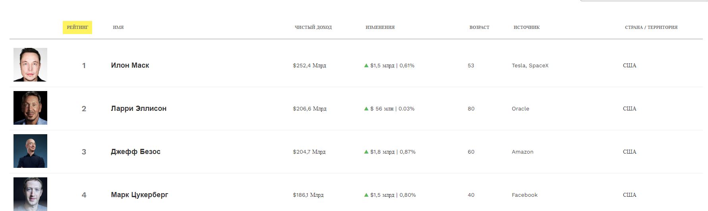The height and width of the screenshot is (211, 708).
Task: Sort by ВОЗРАСТ column header
Action: [479, 27]
